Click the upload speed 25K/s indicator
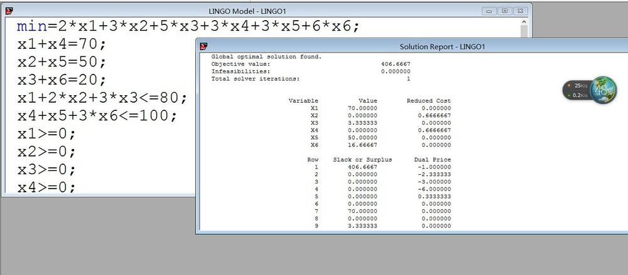 (x=577, y=85)
